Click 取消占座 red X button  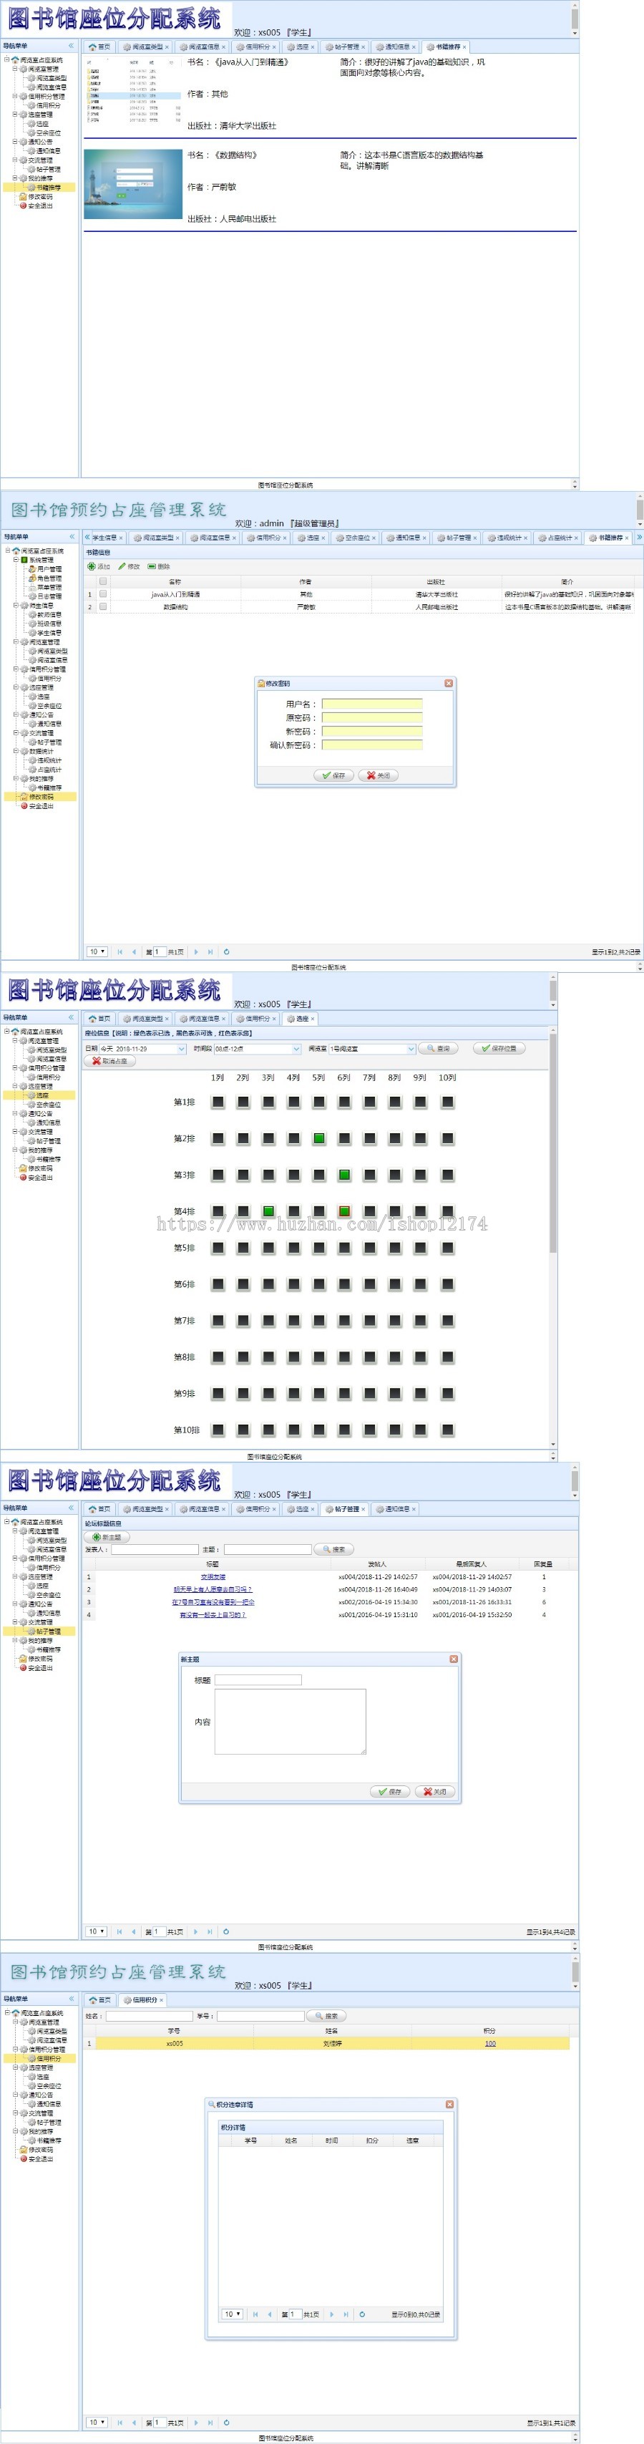tap(110, 1062)
